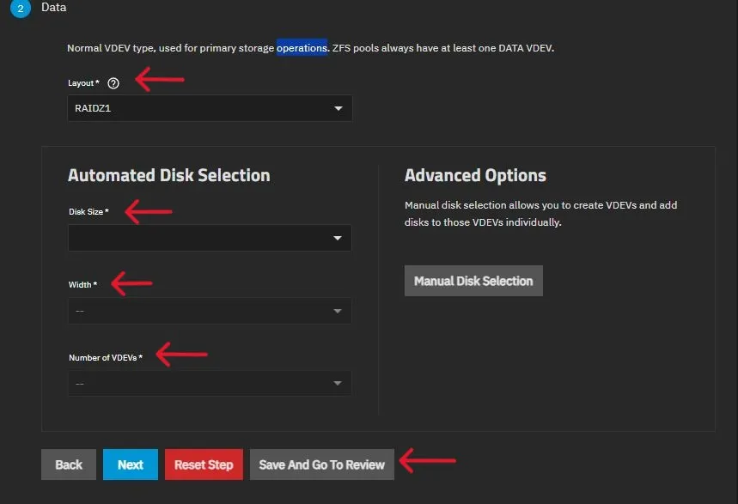This screenshot has width=738, height=504.
Task: Click the Disk Size dropdown arrow
Action: [337, 238]
